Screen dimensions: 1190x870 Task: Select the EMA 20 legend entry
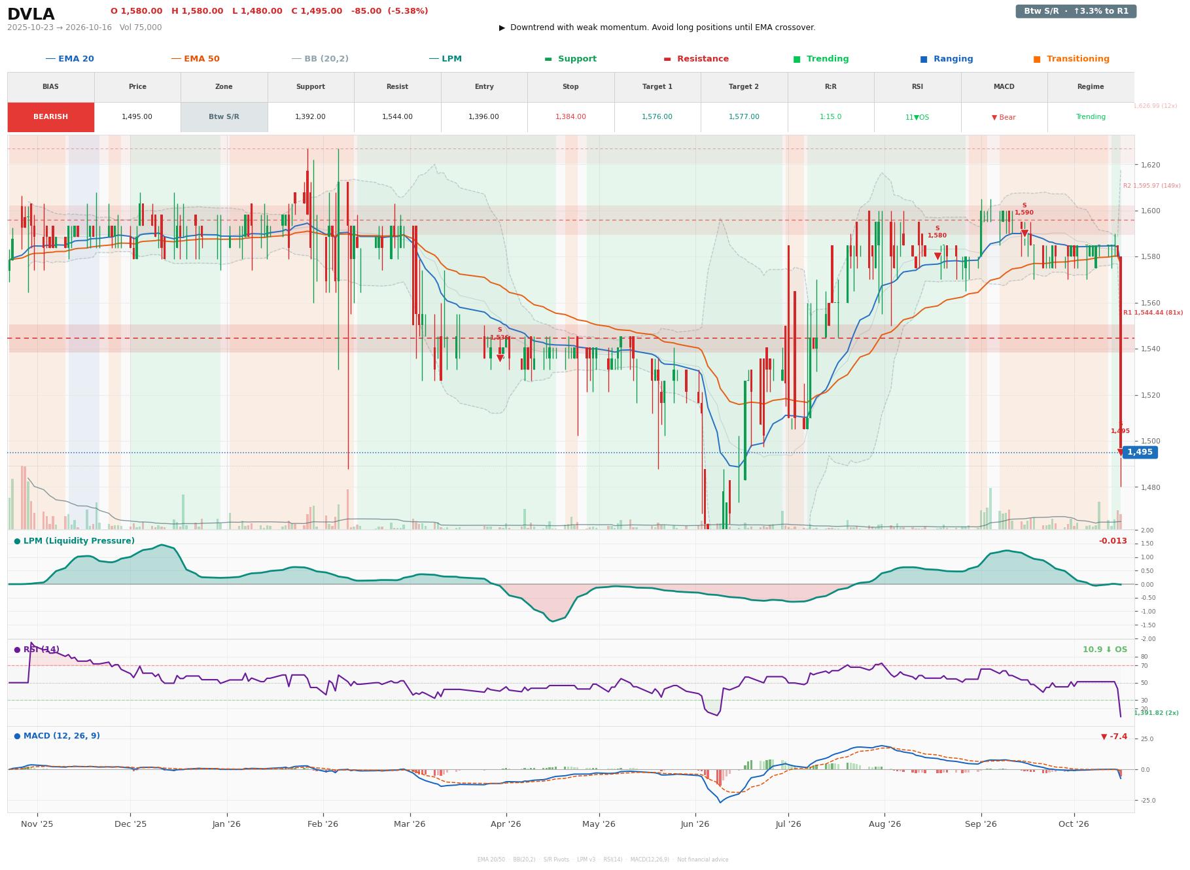70,59
